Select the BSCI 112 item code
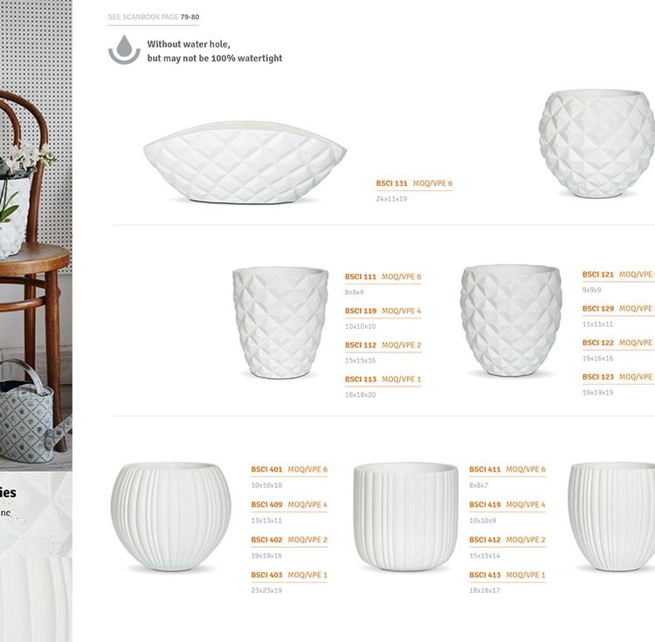 point(361,345)
